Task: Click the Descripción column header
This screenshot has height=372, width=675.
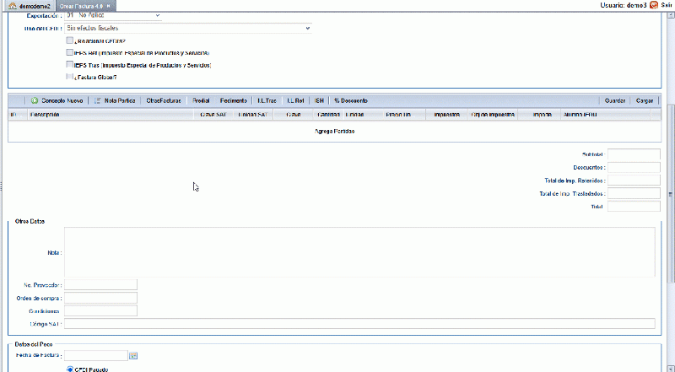Action: click(x=111, y=115)
